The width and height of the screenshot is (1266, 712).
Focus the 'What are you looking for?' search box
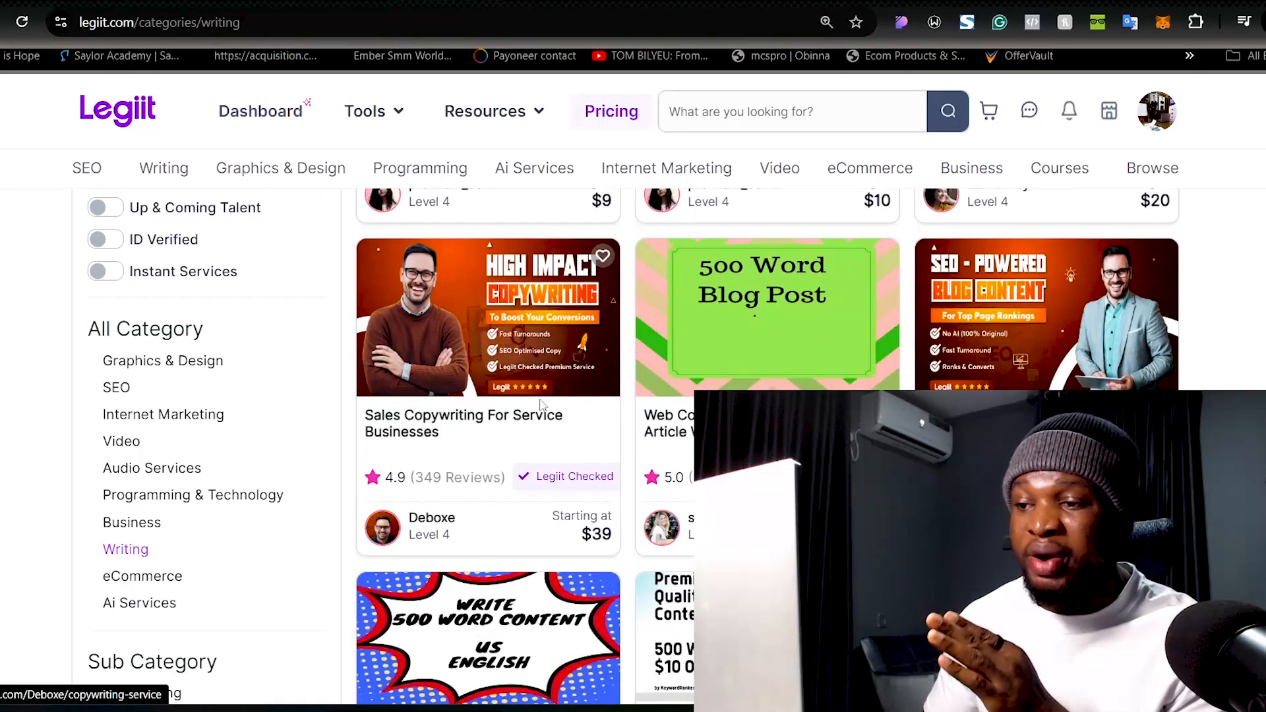[x=793, y=111]
